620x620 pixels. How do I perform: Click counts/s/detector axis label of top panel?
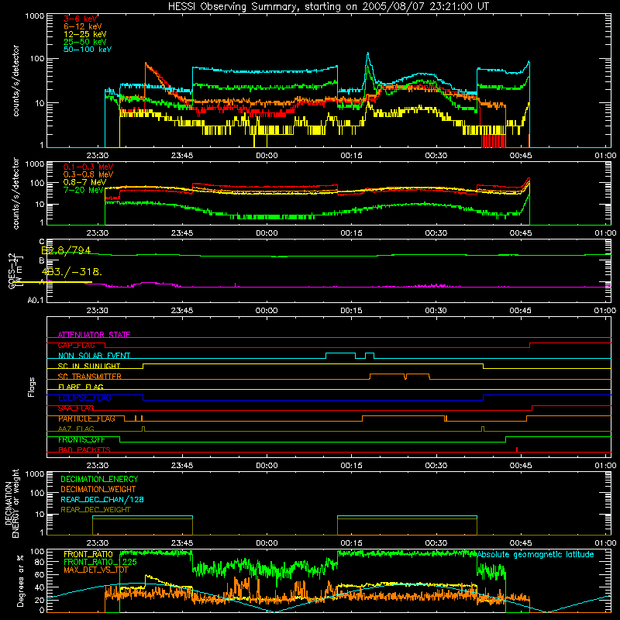tap(15, 81)
